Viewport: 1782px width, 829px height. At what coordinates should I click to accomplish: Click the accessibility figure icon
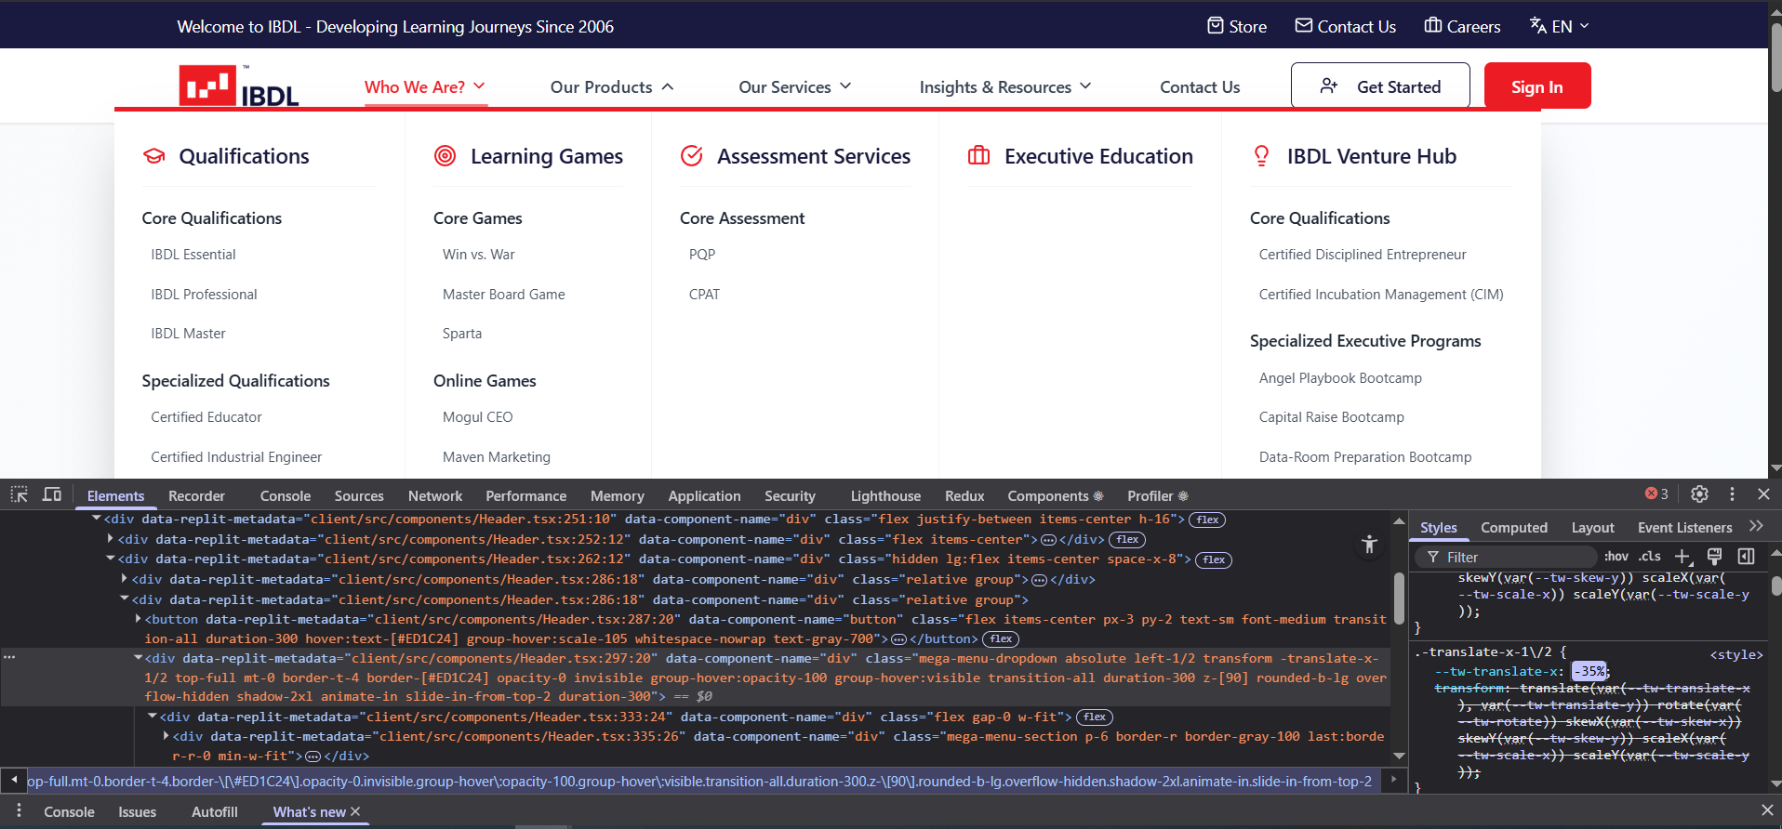(x=1369, y=545)
